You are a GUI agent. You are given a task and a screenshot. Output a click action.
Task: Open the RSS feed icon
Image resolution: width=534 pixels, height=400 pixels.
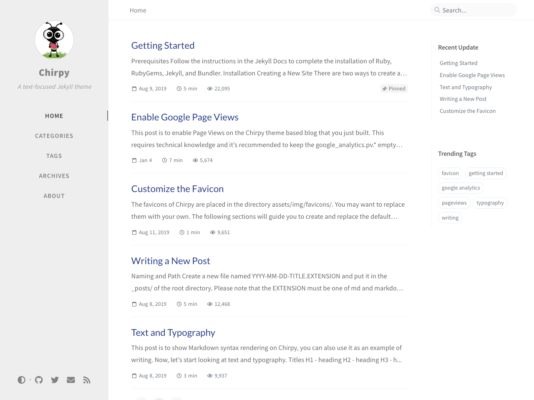[x=87, y=380]
